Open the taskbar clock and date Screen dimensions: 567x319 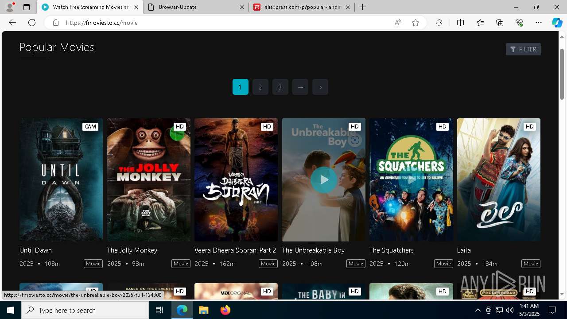pyautogui.click(x=529, y=310)
